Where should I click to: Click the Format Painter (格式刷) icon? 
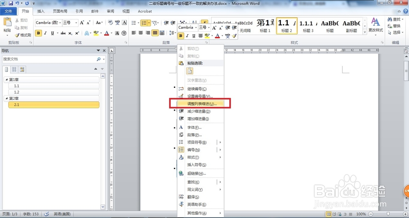(x=17, y=35)
